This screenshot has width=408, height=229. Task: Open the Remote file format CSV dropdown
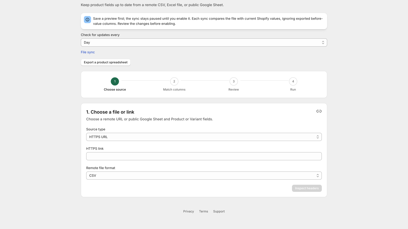click(204, 176)
